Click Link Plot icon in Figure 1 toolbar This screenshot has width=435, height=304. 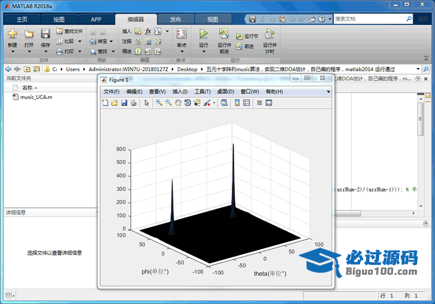tap(224, 103)
